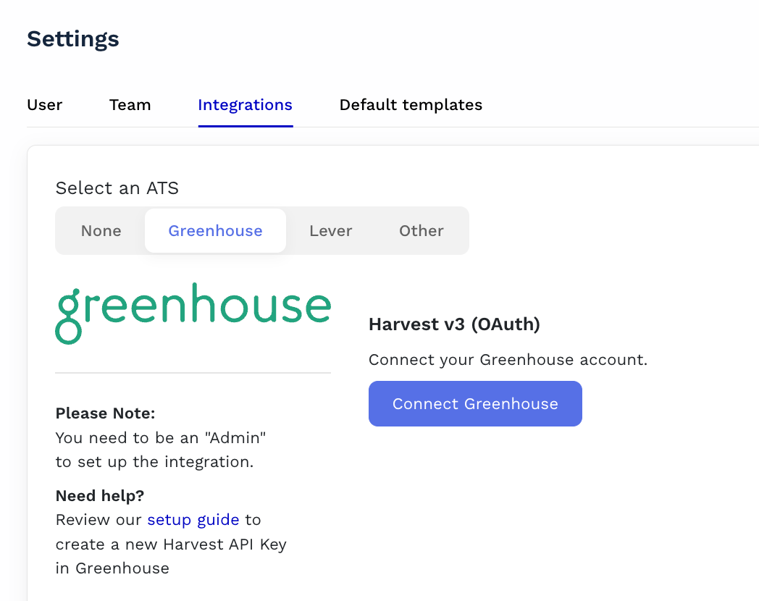
Task: Click 'Connect your Greenhouse account.' text
Action: coord(508,360)
